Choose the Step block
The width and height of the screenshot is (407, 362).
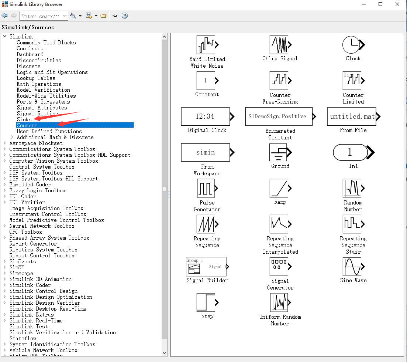tap(207, 302)
